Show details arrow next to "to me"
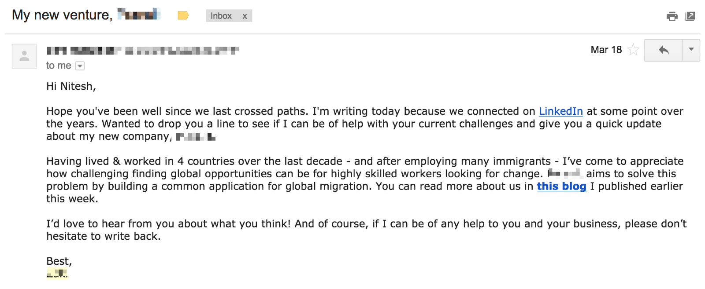 [80, 66]
